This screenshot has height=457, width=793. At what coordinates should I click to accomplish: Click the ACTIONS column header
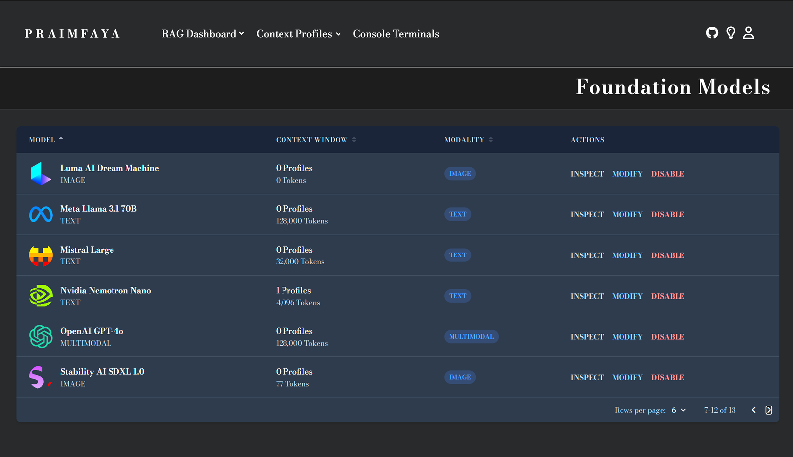587,140
